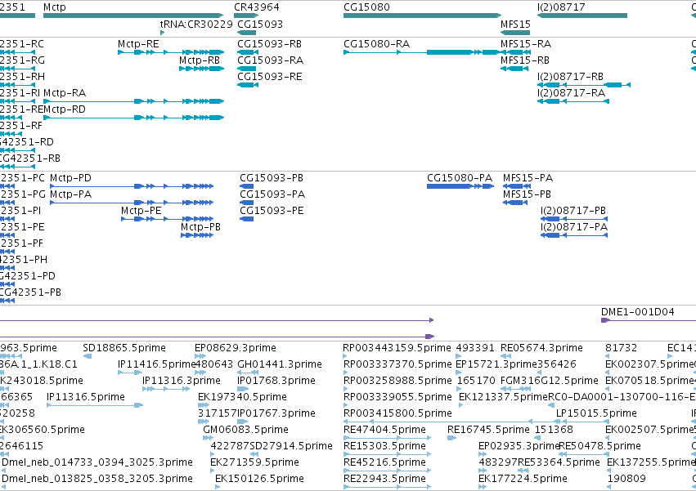Click the tRNA:CR30229 gene label
This screenshot has height=491, width=696.
point(196,24)
